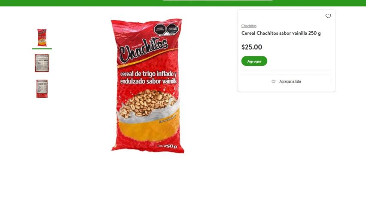Focus the search bar in green header
Image resolution: width=366 pixels, height=216 pixels.
tap(218, 0)
